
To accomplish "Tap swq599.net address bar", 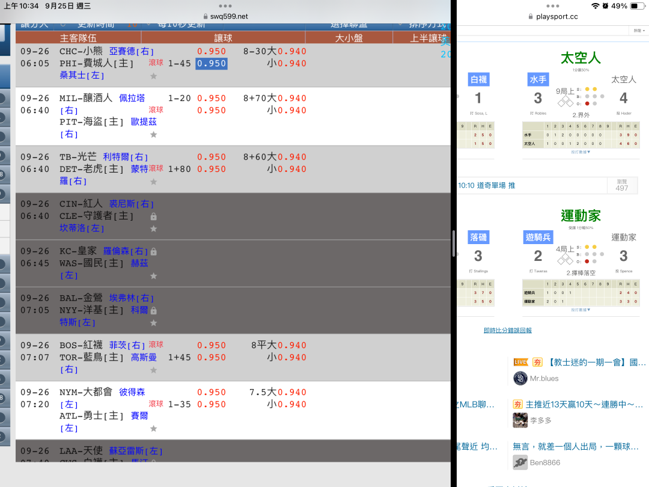I will coord(225,17).
